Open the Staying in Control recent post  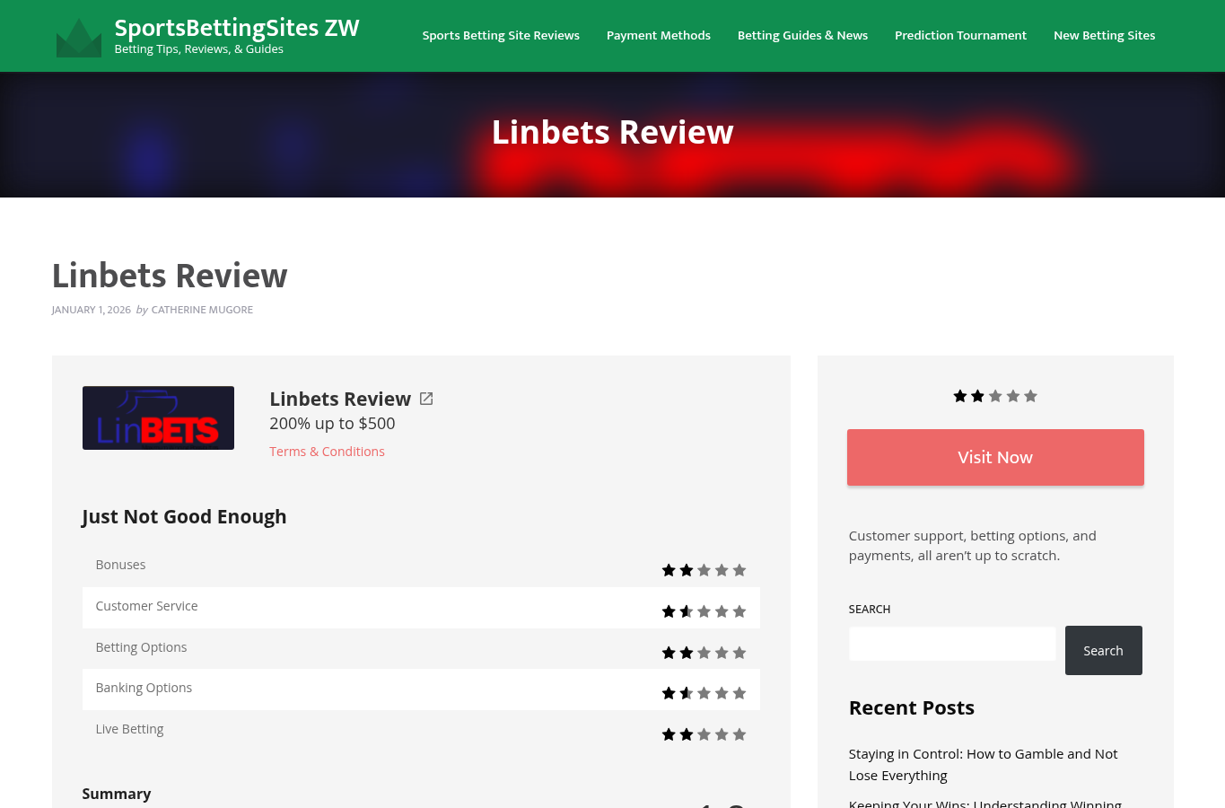(983, 765)
